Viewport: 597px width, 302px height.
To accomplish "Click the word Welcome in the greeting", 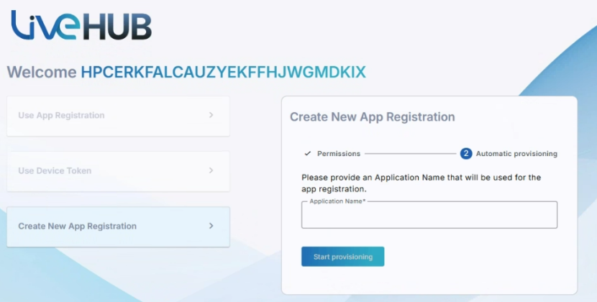I will point(42,72).
